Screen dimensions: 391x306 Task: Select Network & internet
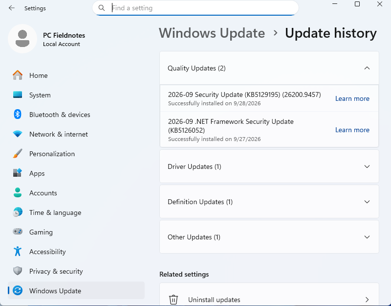coord(76,134)
